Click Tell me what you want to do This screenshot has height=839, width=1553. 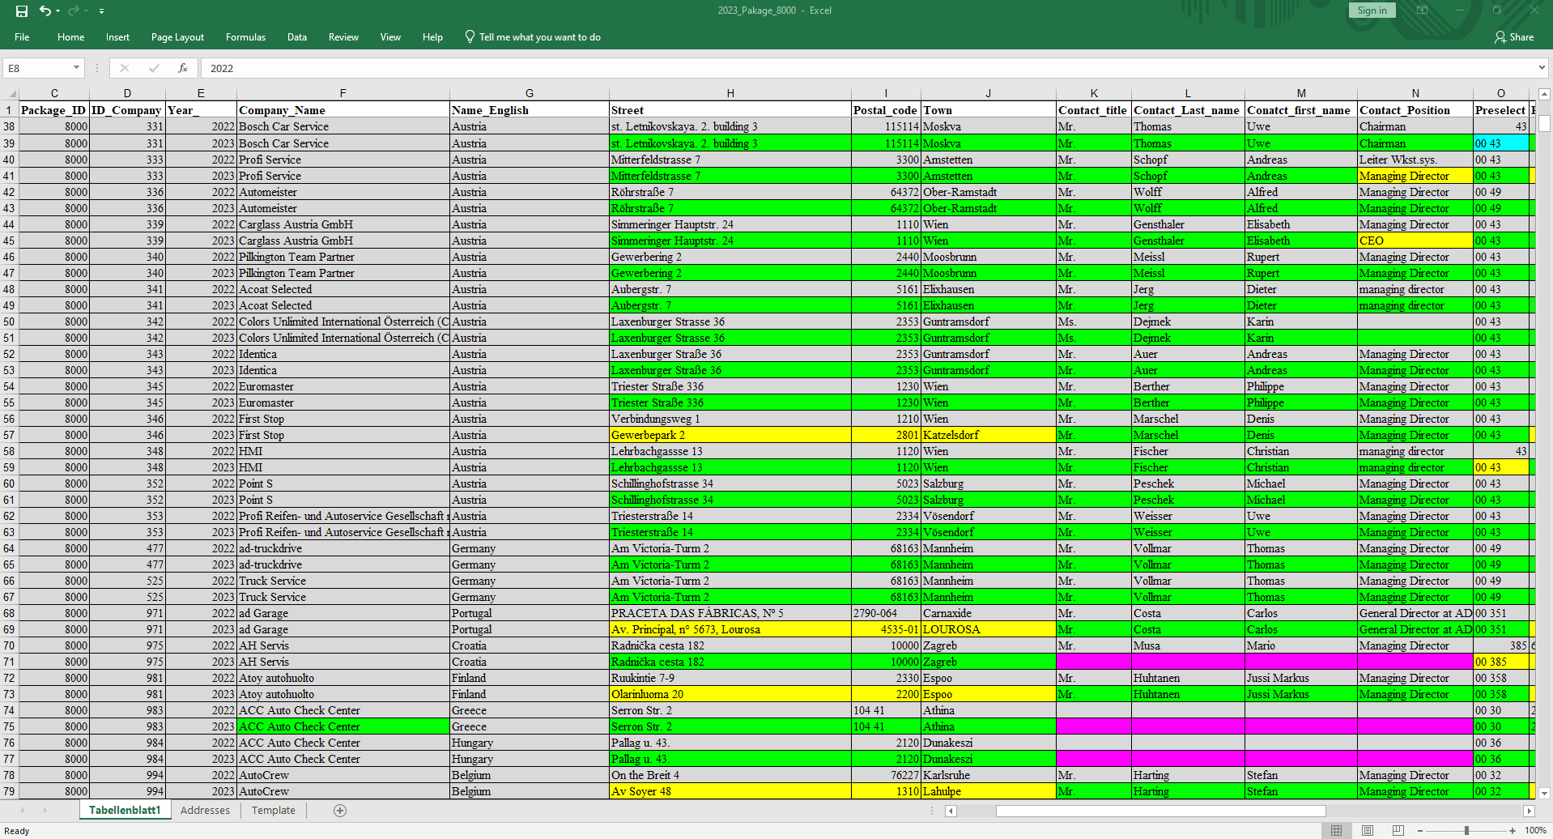coord(540,37)
